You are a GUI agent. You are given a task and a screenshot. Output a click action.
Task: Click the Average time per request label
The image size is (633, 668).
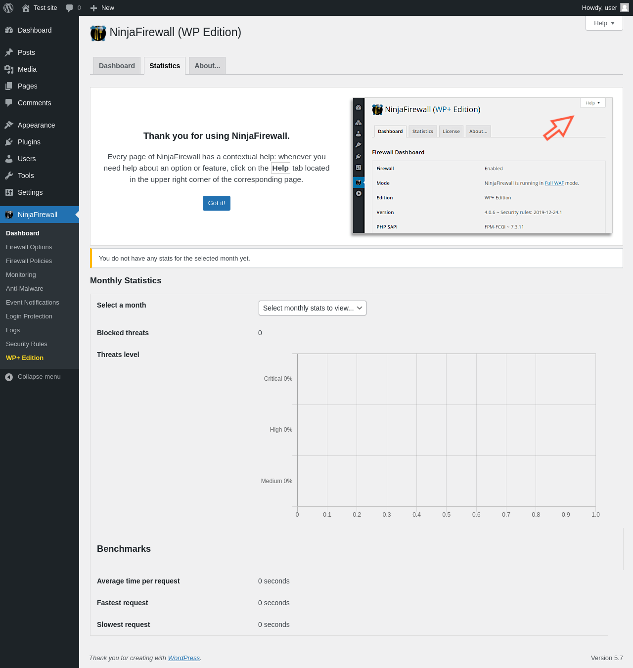click(x=138, y=581)
